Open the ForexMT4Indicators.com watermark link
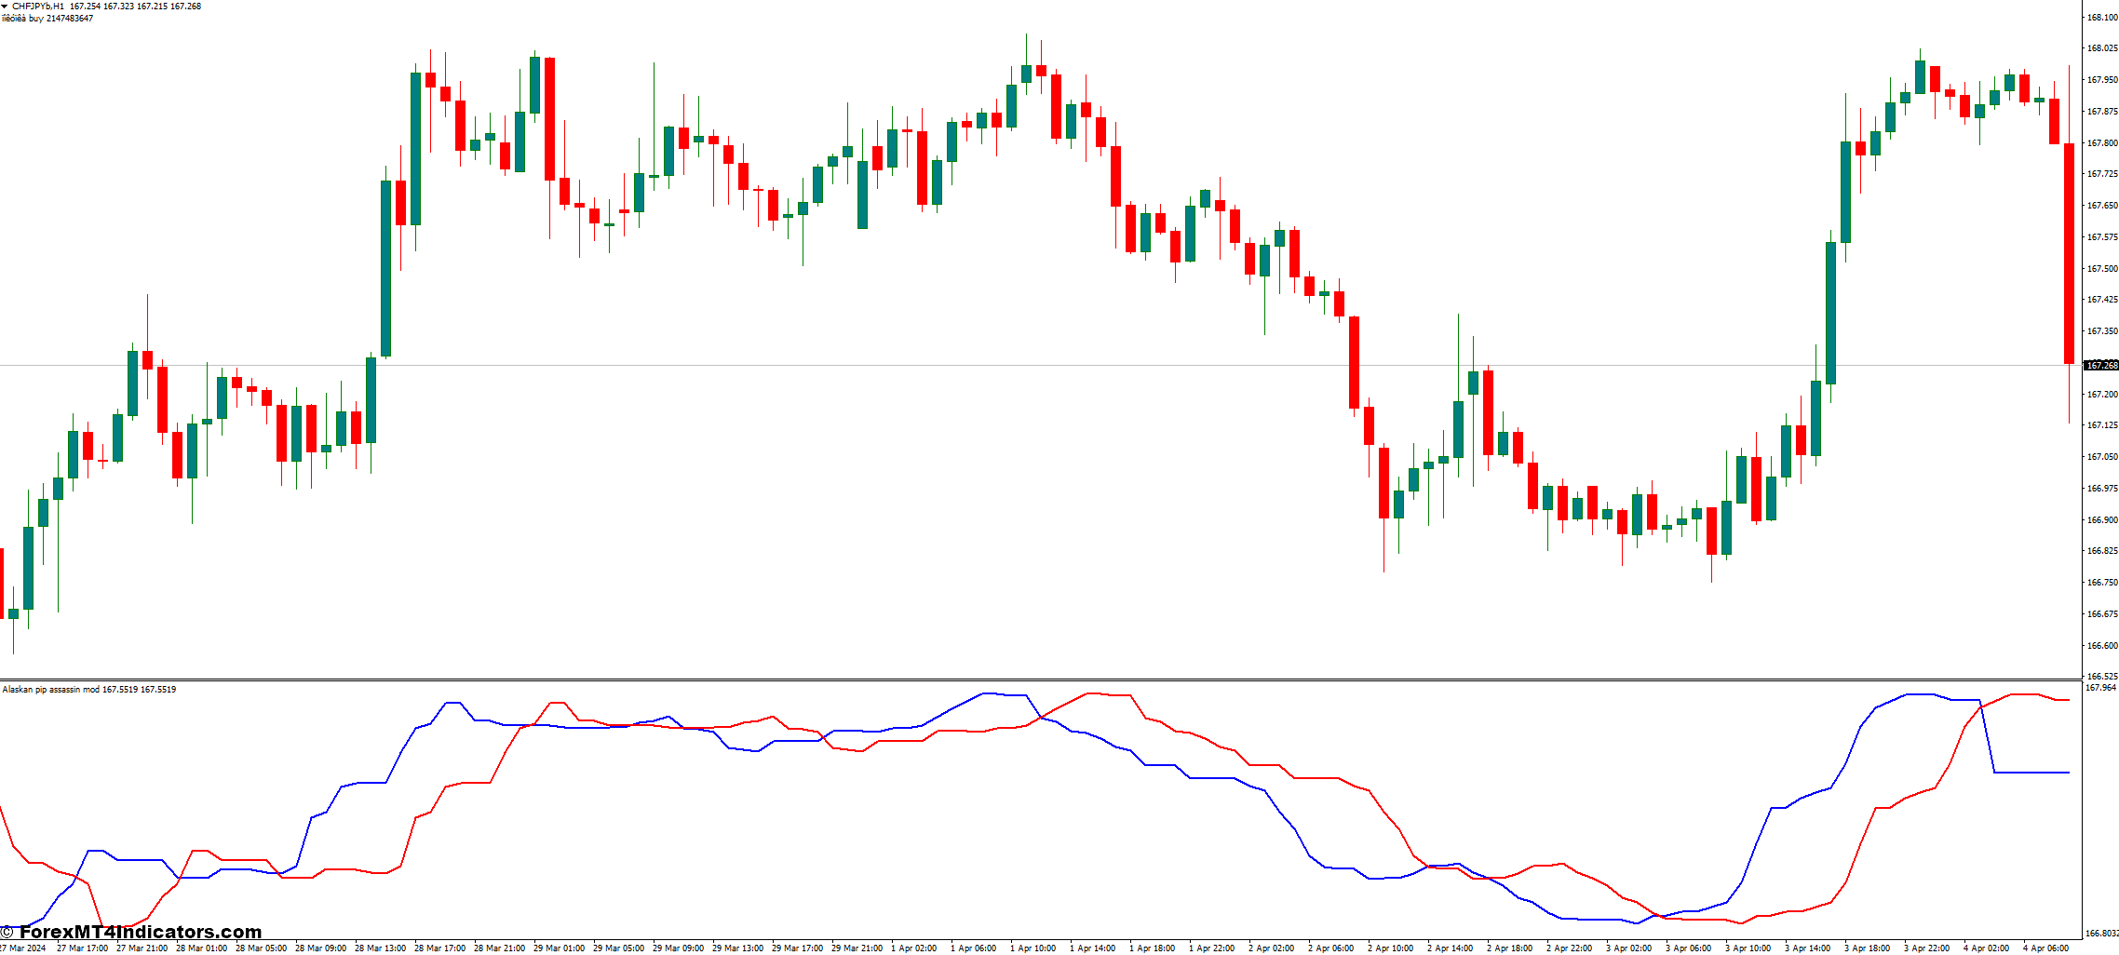This screenshot has width=2119, height=955. (132, 932)
